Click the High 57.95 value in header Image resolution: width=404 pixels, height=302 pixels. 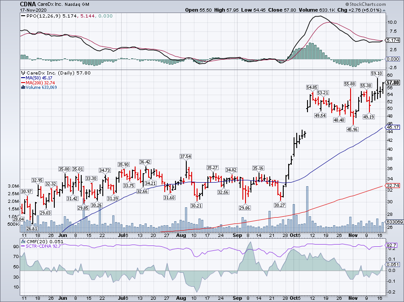coord(227,10)
